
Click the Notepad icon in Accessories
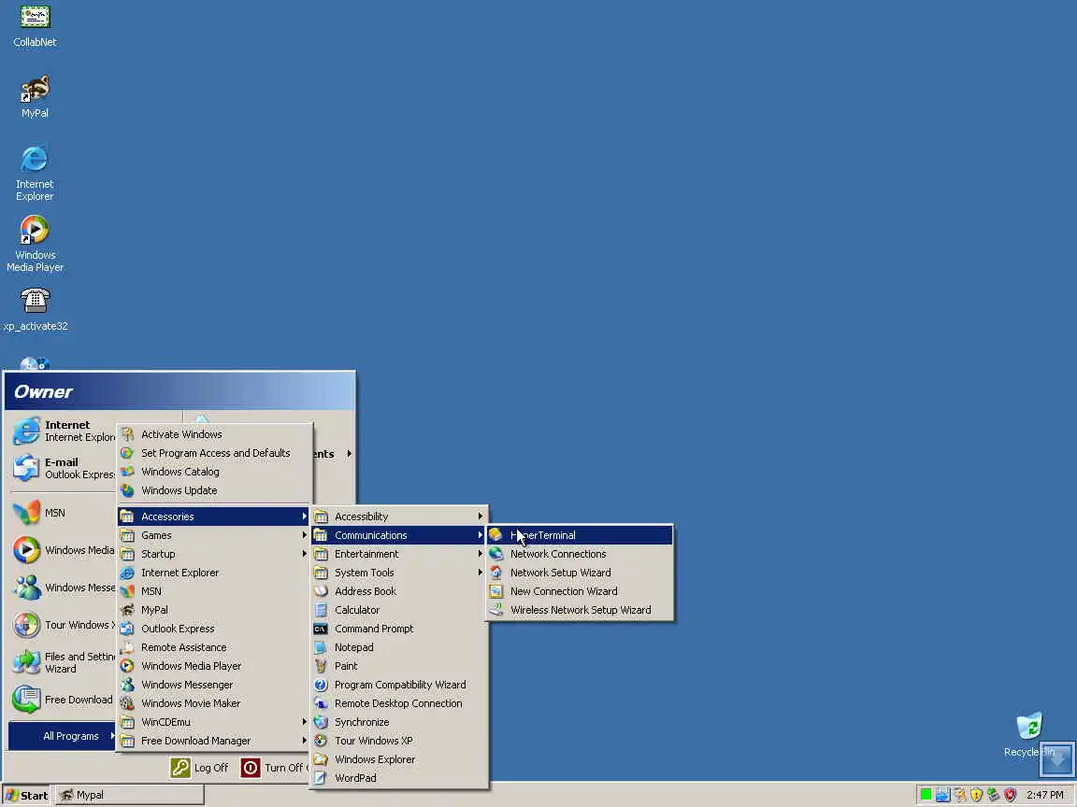click(321, 647)
